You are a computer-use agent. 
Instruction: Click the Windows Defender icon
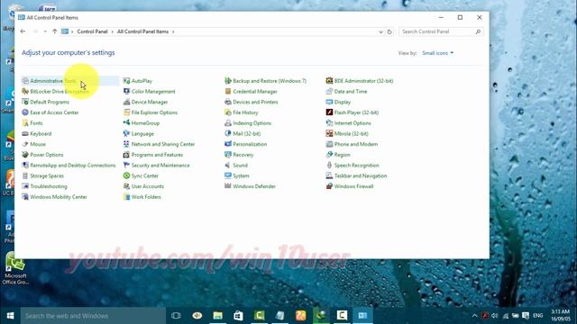pyautogui.click(x=228, y=186)
